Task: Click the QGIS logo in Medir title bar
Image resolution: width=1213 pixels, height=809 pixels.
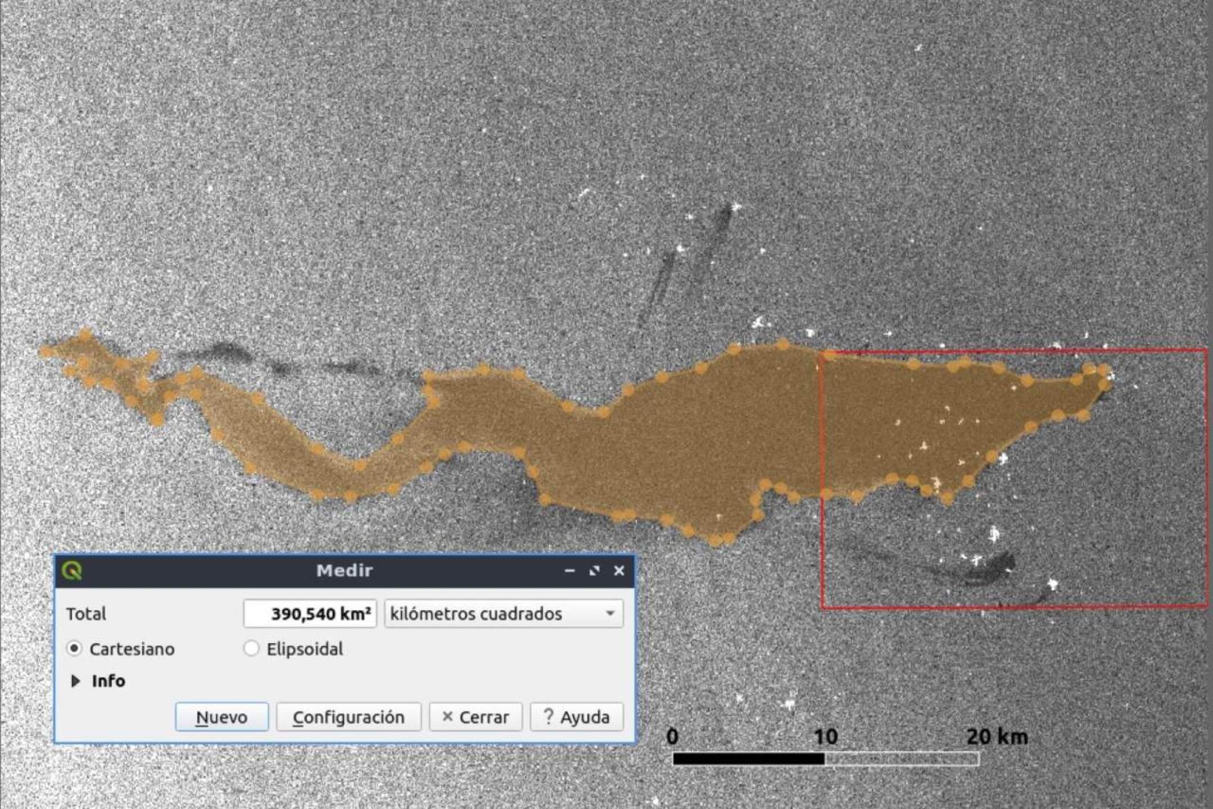Action: pyautogui.click(x=73, y=571)
